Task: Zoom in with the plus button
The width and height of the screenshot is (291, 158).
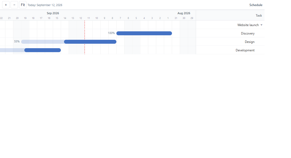Action: coord(6,5)
